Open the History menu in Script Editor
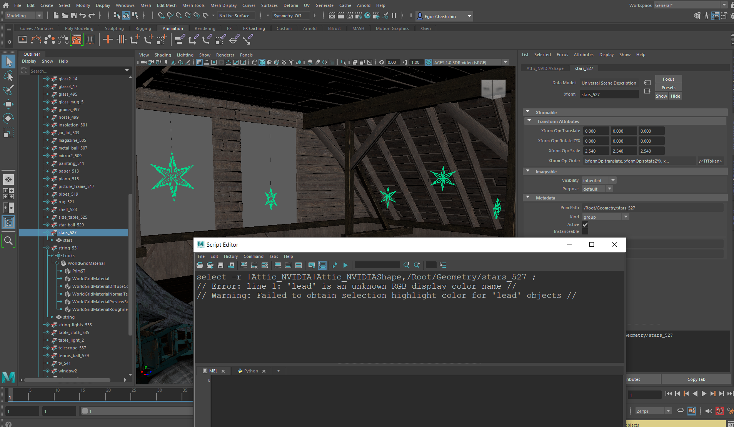This screenshot has height=427, width=734. pos(231,256)
